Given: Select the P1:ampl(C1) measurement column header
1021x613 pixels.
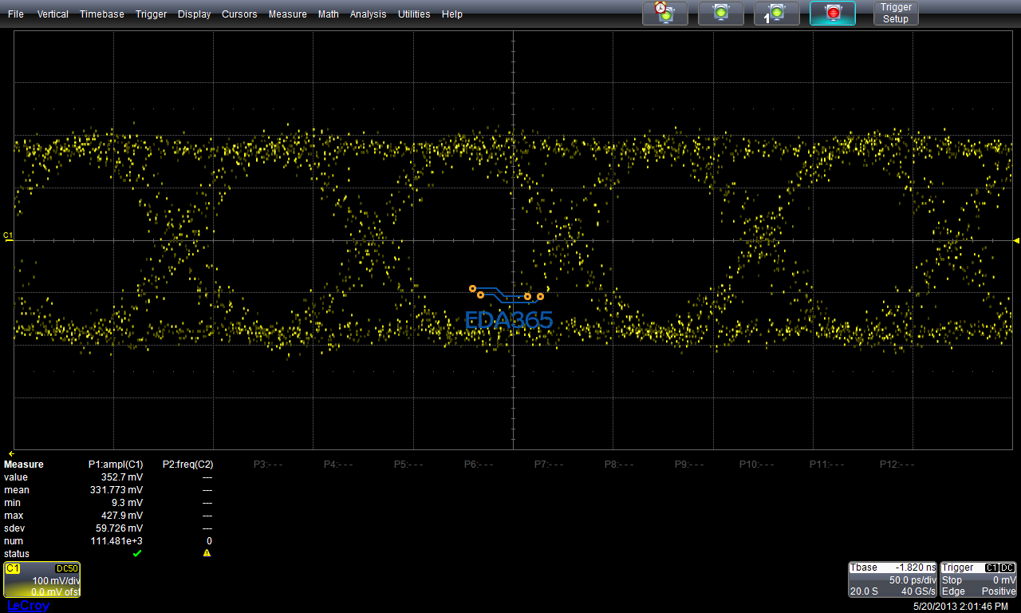Looking at the screenshot, I should click(x=116, y=464).
